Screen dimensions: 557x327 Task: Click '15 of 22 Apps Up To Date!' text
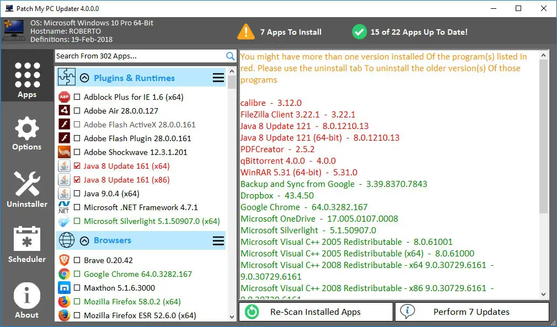point(419,32)
